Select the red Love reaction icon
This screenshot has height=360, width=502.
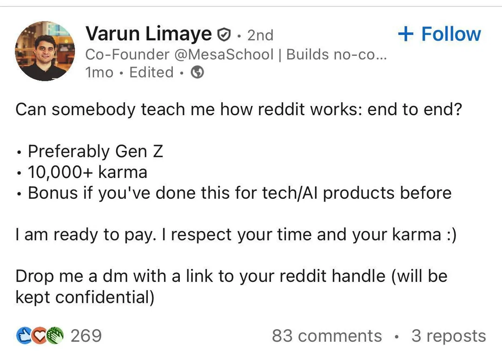pos(40,335)
